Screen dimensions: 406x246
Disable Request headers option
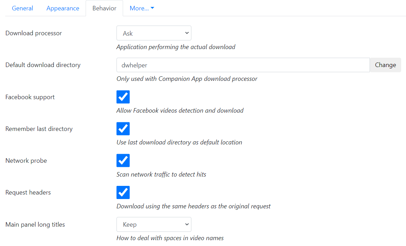coord(123,192)
